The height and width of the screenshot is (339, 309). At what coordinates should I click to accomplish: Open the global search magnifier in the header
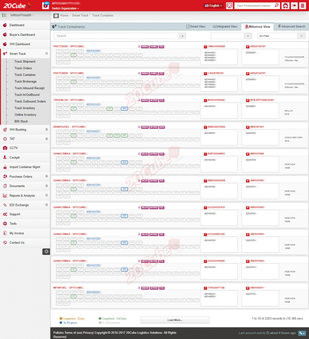(x=276, y=5)
